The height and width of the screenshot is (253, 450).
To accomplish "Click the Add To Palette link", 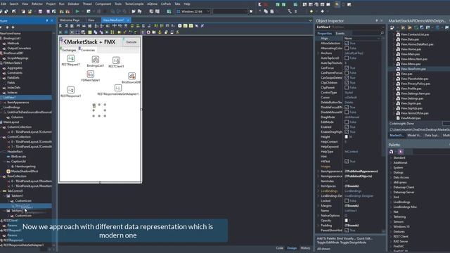I will pos(326,238).
